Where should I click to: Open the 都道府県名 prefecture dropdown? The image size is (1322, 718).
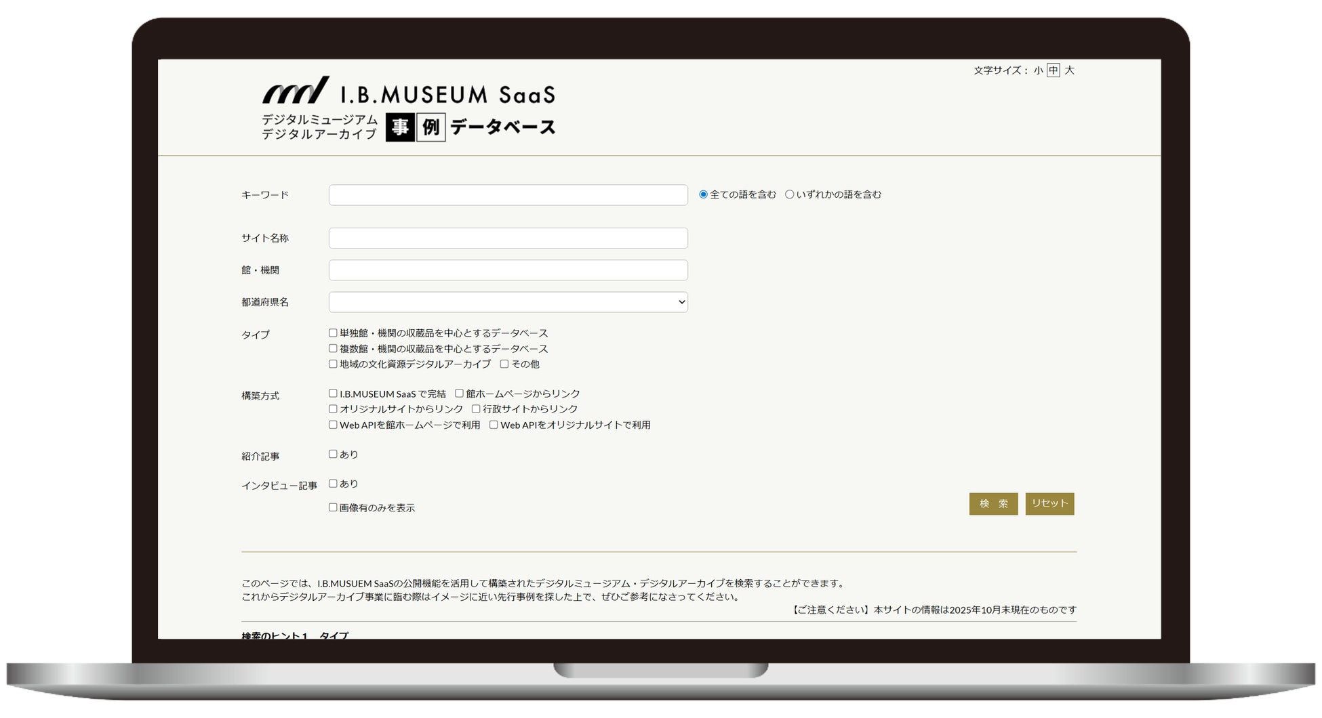coord(508,302)
